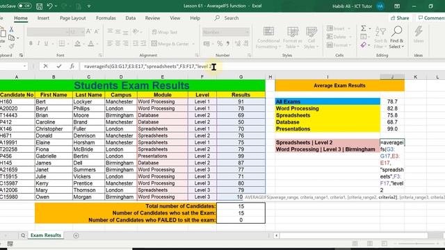Click the Clear eraser icon
This screenshot has width=445, height=250.
pos(364,44)
